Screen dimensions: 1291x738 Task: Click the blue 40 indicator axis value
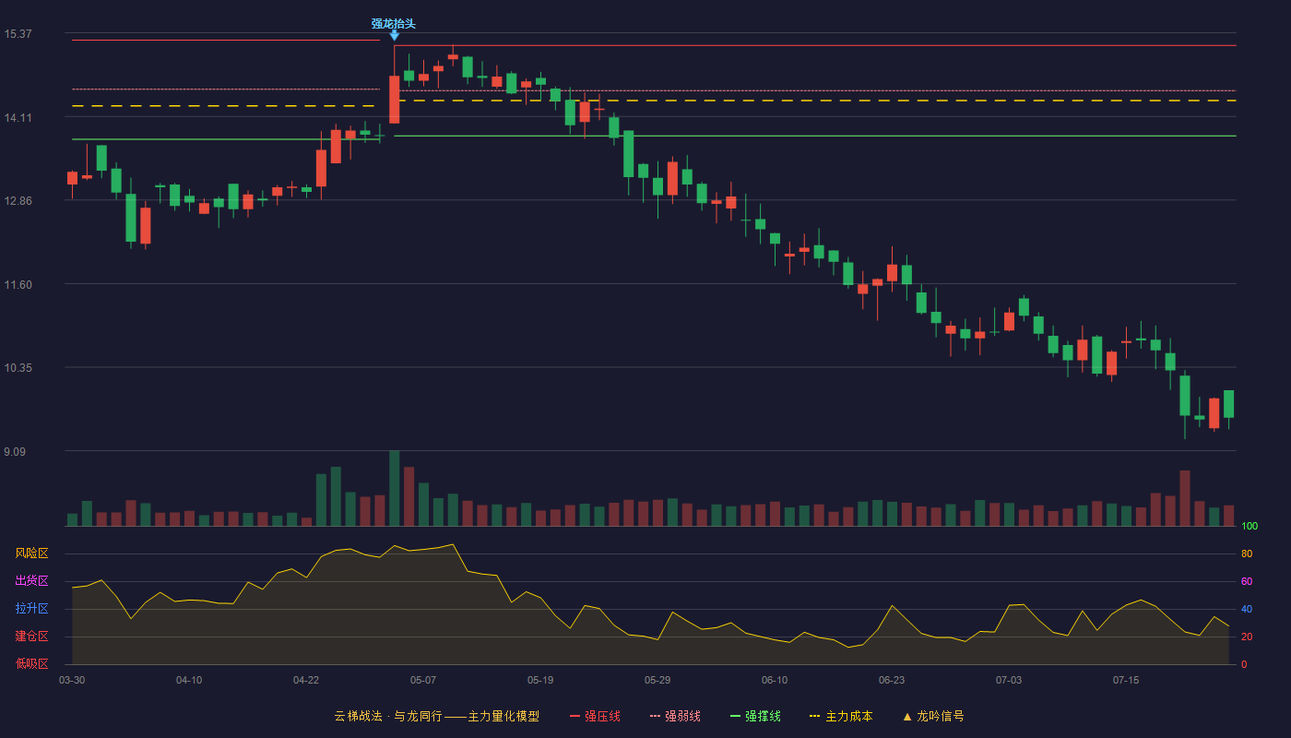click(1247, 609)
